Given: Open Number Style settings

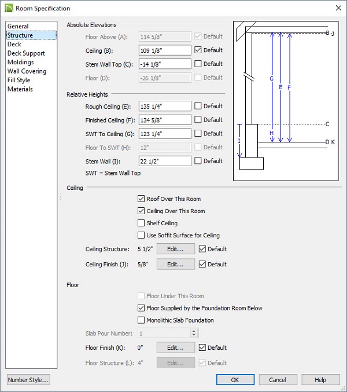Looking at the screenshot, I should coord(28,380).
